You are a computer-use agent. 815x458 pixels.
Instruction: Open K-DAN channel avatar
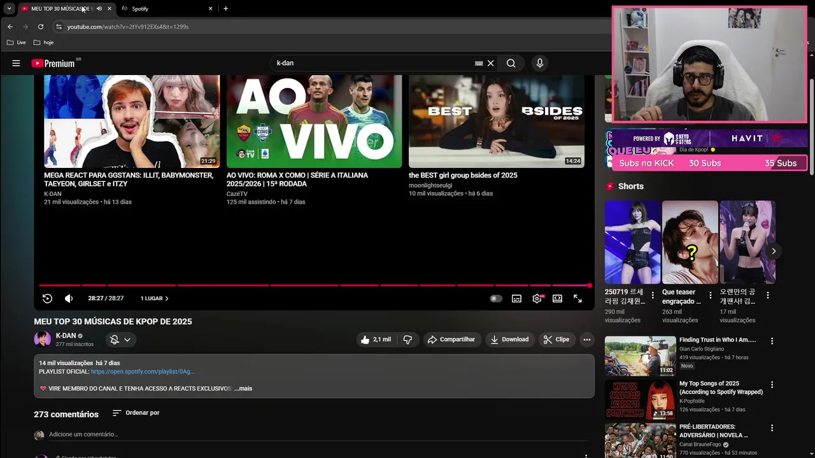[42, 339]
